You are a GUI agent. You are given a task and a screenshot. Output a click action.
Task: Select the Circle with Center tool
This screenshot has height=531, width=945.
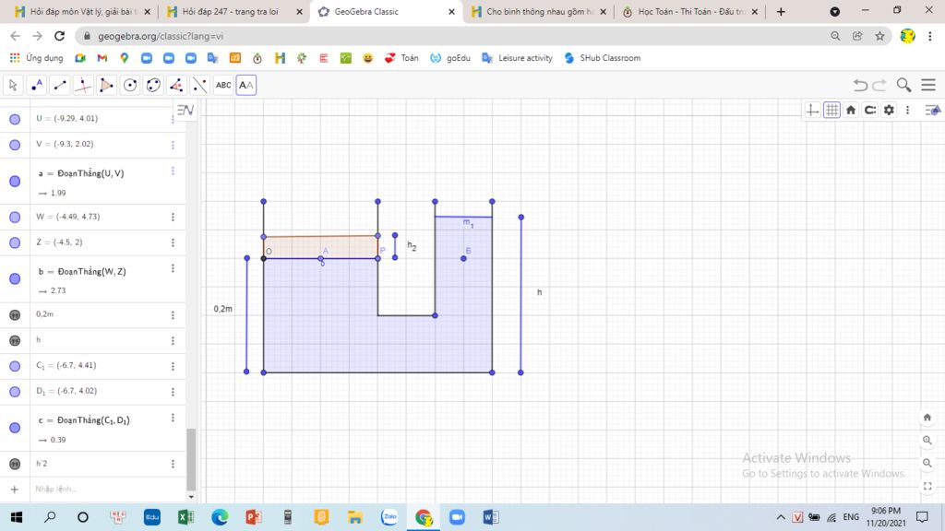tap(129, 85)
